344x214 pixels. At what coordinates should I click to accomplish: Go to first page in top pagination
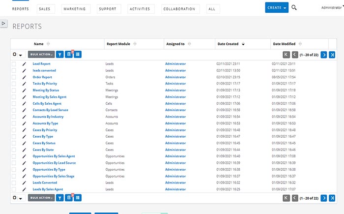[286, 55]
